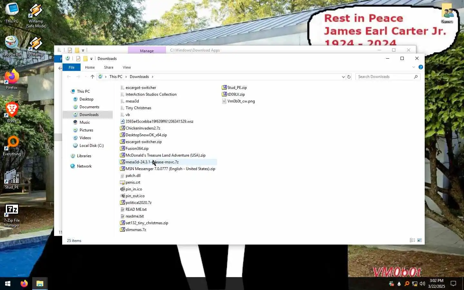The image size is (464, 290).
Task: Open Games folder on desktop
Action: [x=447, y=13]
